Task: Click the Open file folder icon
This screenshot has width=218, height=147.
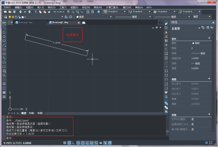Action: 10,12
